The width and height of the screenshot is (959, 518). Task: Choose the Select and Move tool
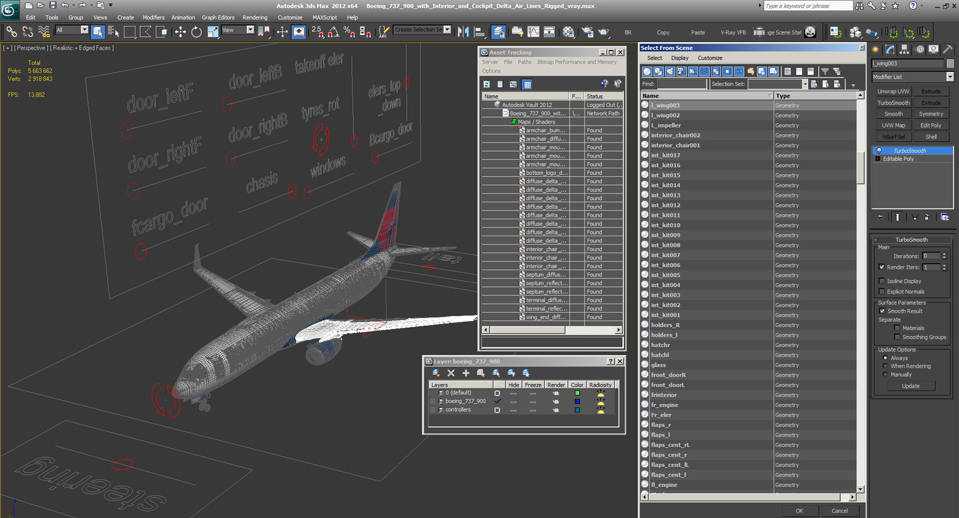(180, 31)
